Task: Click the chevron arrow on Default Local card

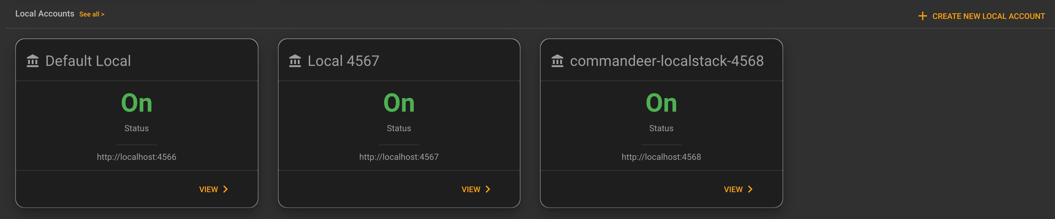Action: [225, 189]
